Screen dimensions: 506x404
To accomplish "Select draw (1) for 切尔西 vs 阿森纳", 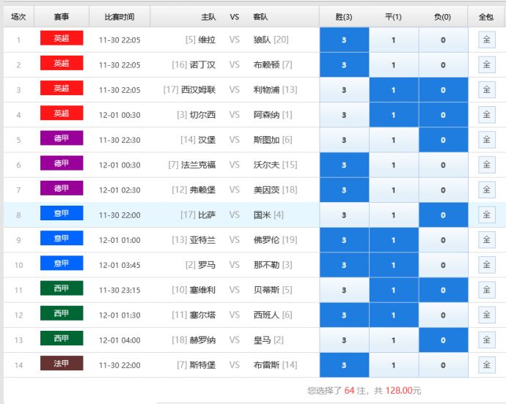I will coord(394,115).
